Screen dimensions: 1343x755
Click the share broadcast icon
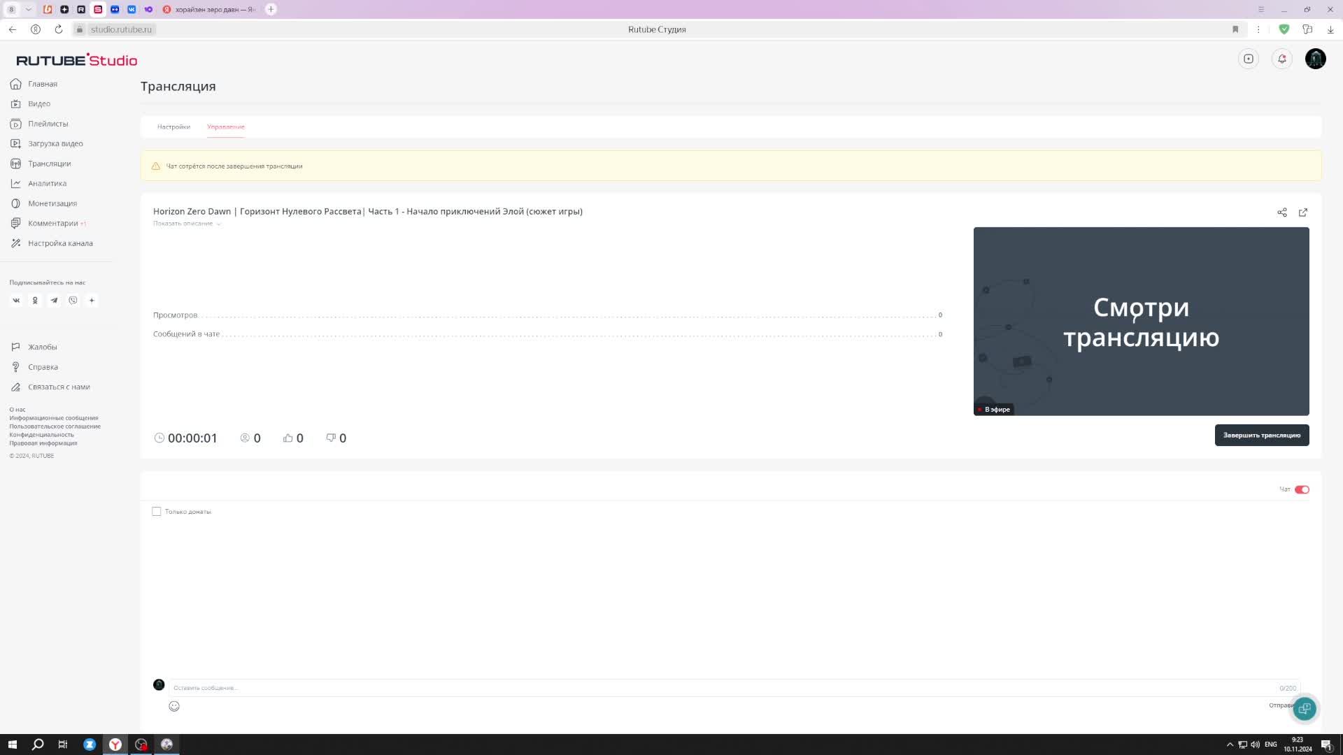(1281, 213)
